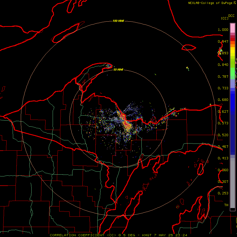Viewport: 237px width, 237px height.
Task: Click the TH label below the scale
Action: pyautogui.click(x=226, y=205)
